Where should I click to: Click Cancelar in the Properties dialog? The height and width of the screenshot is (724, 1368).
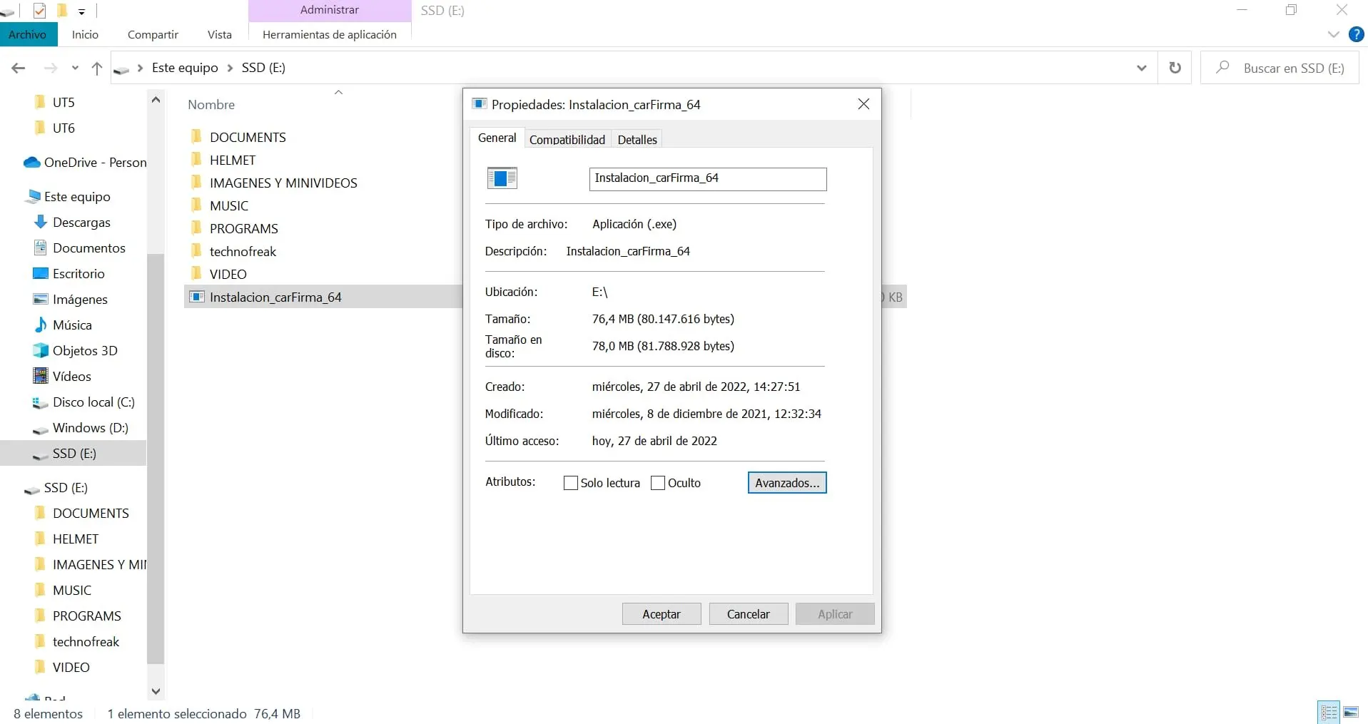pos(749,614)
